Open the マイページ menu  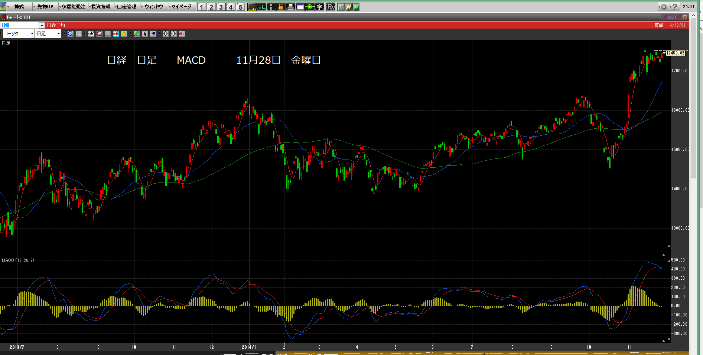181,7
